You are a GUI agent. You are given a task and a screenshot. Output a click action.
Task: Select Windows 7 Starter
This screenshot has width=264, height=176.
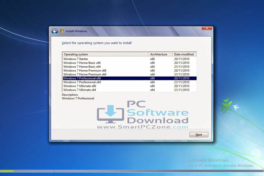129,59
